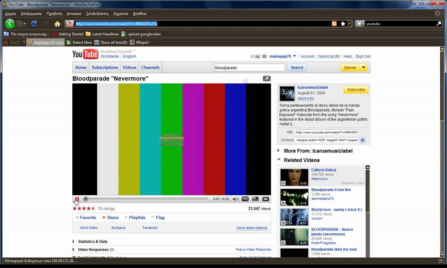Add video to Favorite
Screen dimensions: 447x268
tap(86, 218)
